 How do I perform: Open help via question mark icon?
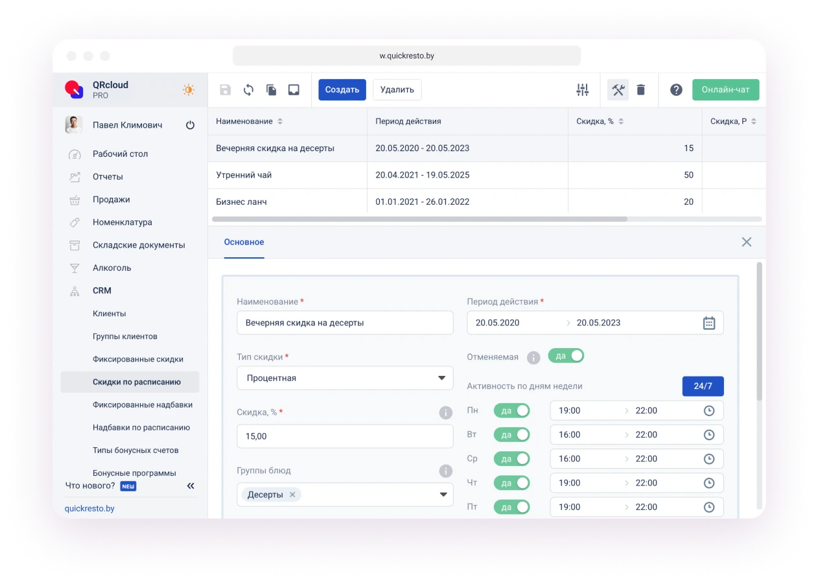676,90
